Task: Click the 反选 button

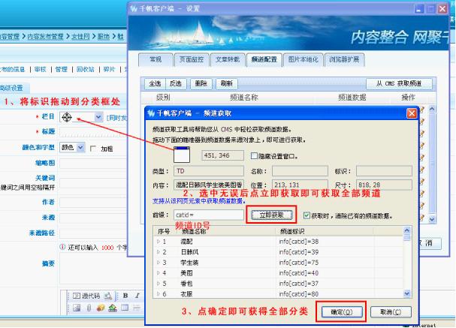Action: (176, 83)
